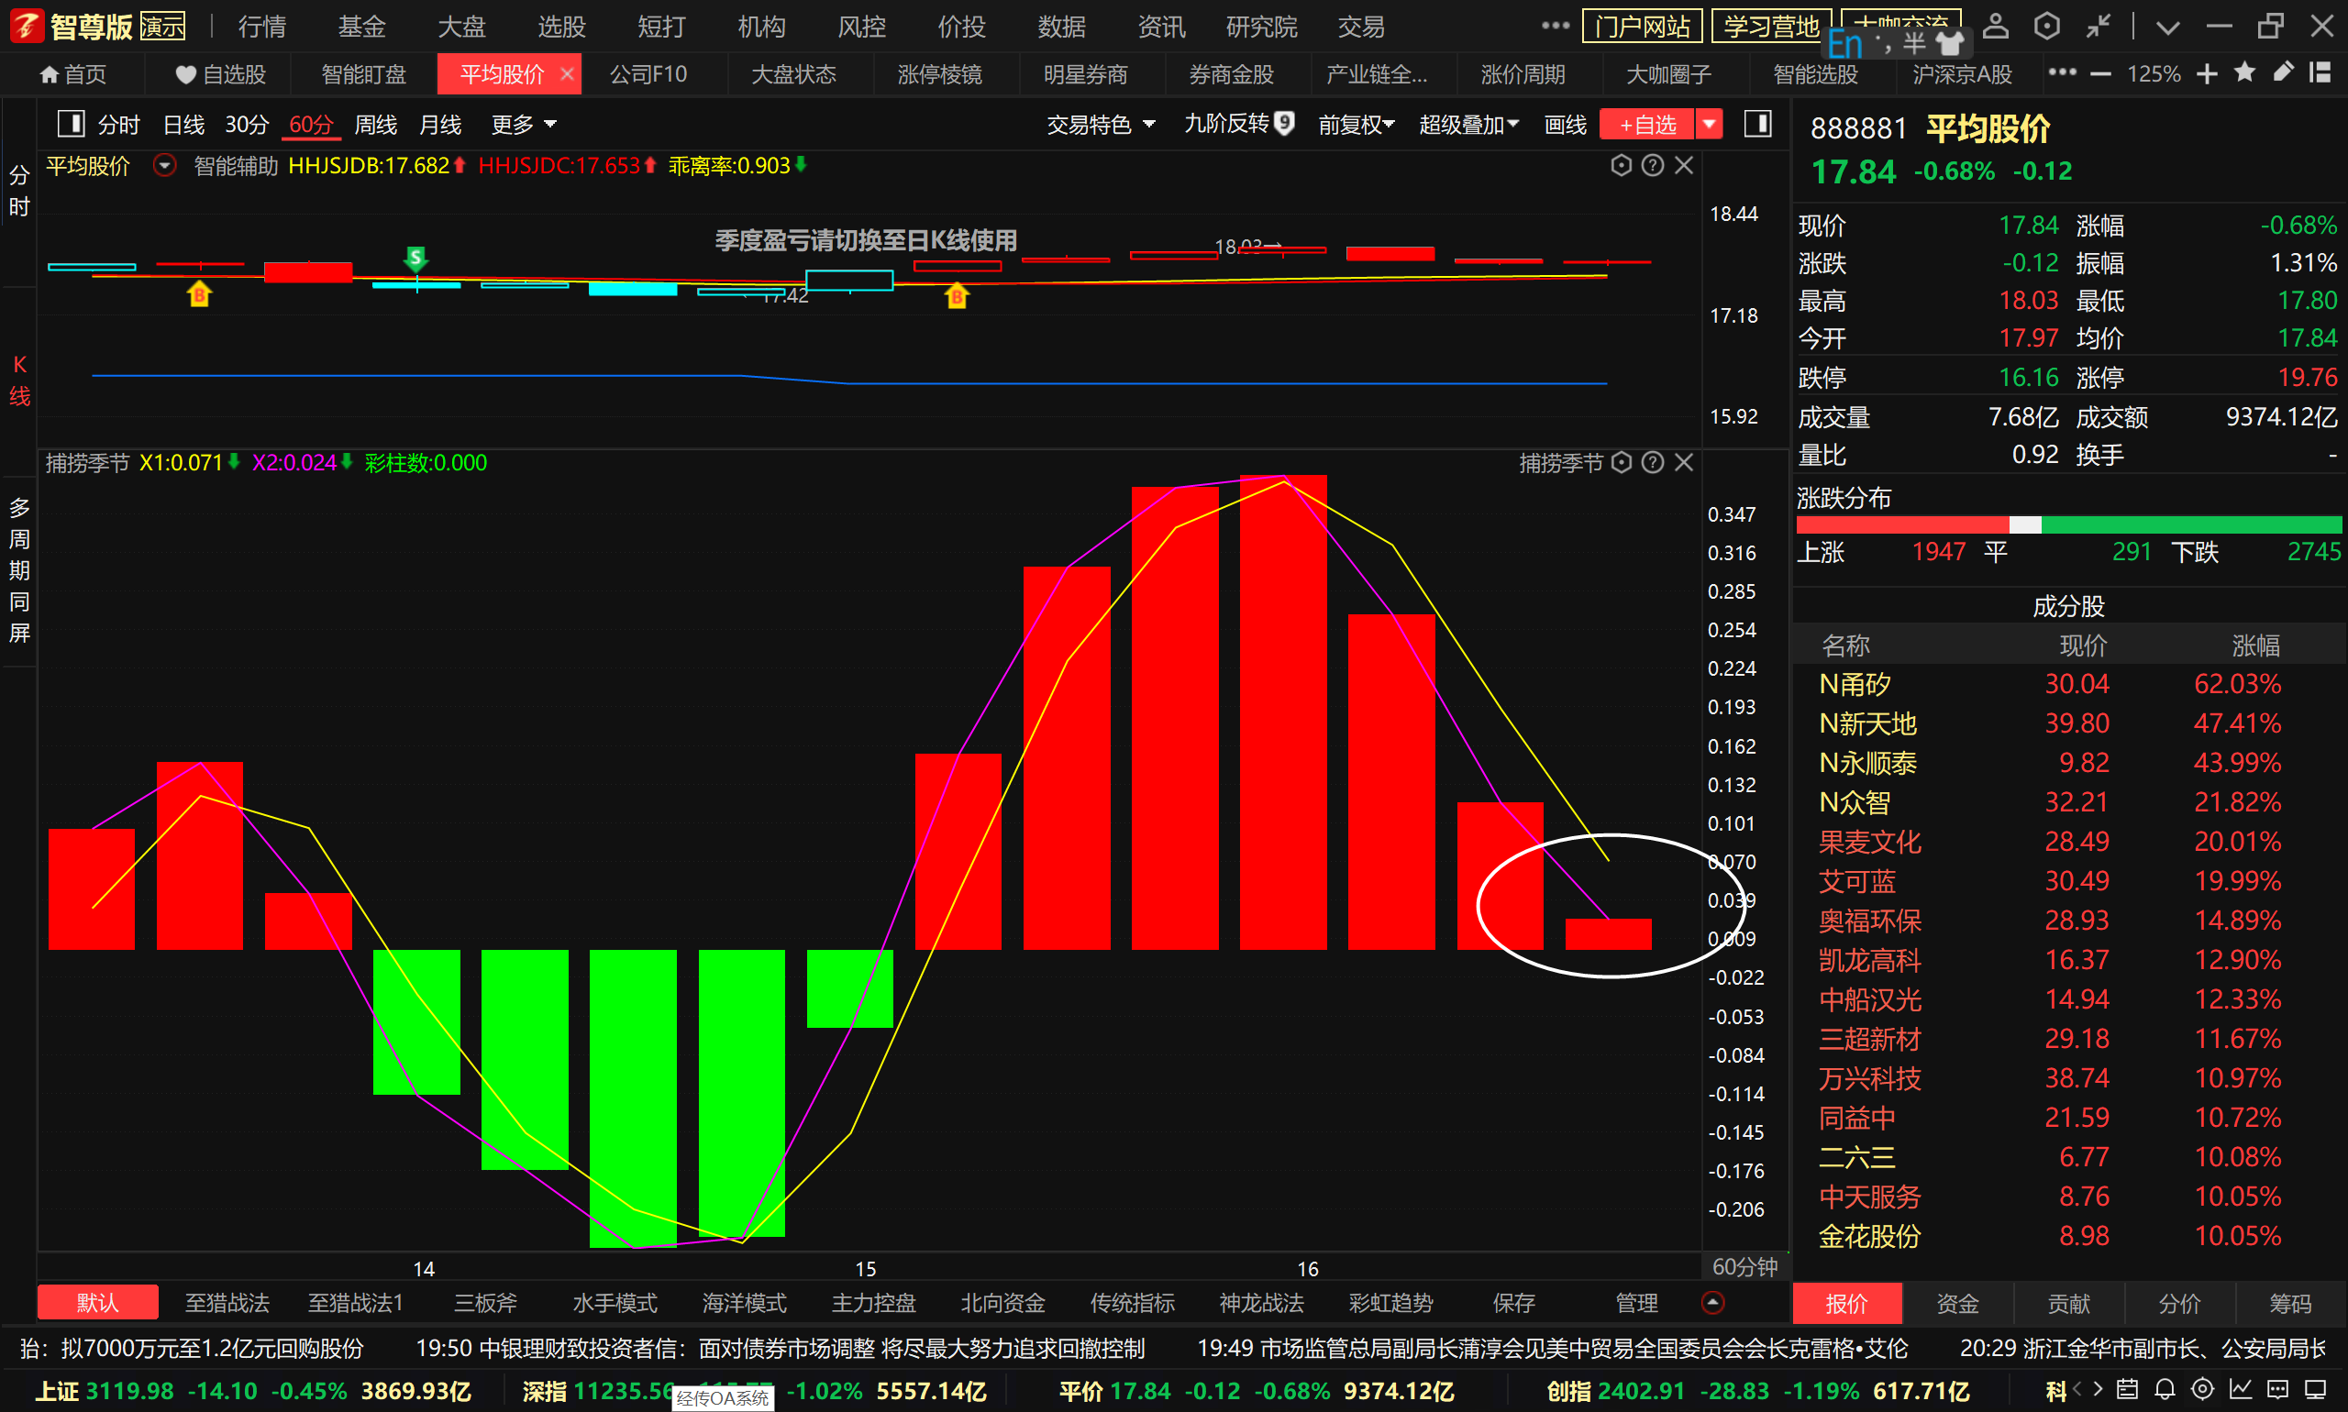Screen dimensions: 2348x1412
Task: Open the 研究院 menu
Action: click(x=1261, y=27)
